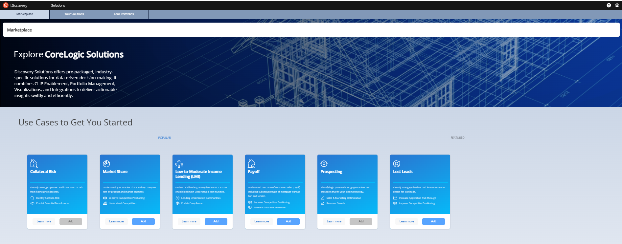This screenshot has width=622, height=244.
Task: Click the Predict Potential Foreclosures eye icon
Action: click(x=32, y=203)
